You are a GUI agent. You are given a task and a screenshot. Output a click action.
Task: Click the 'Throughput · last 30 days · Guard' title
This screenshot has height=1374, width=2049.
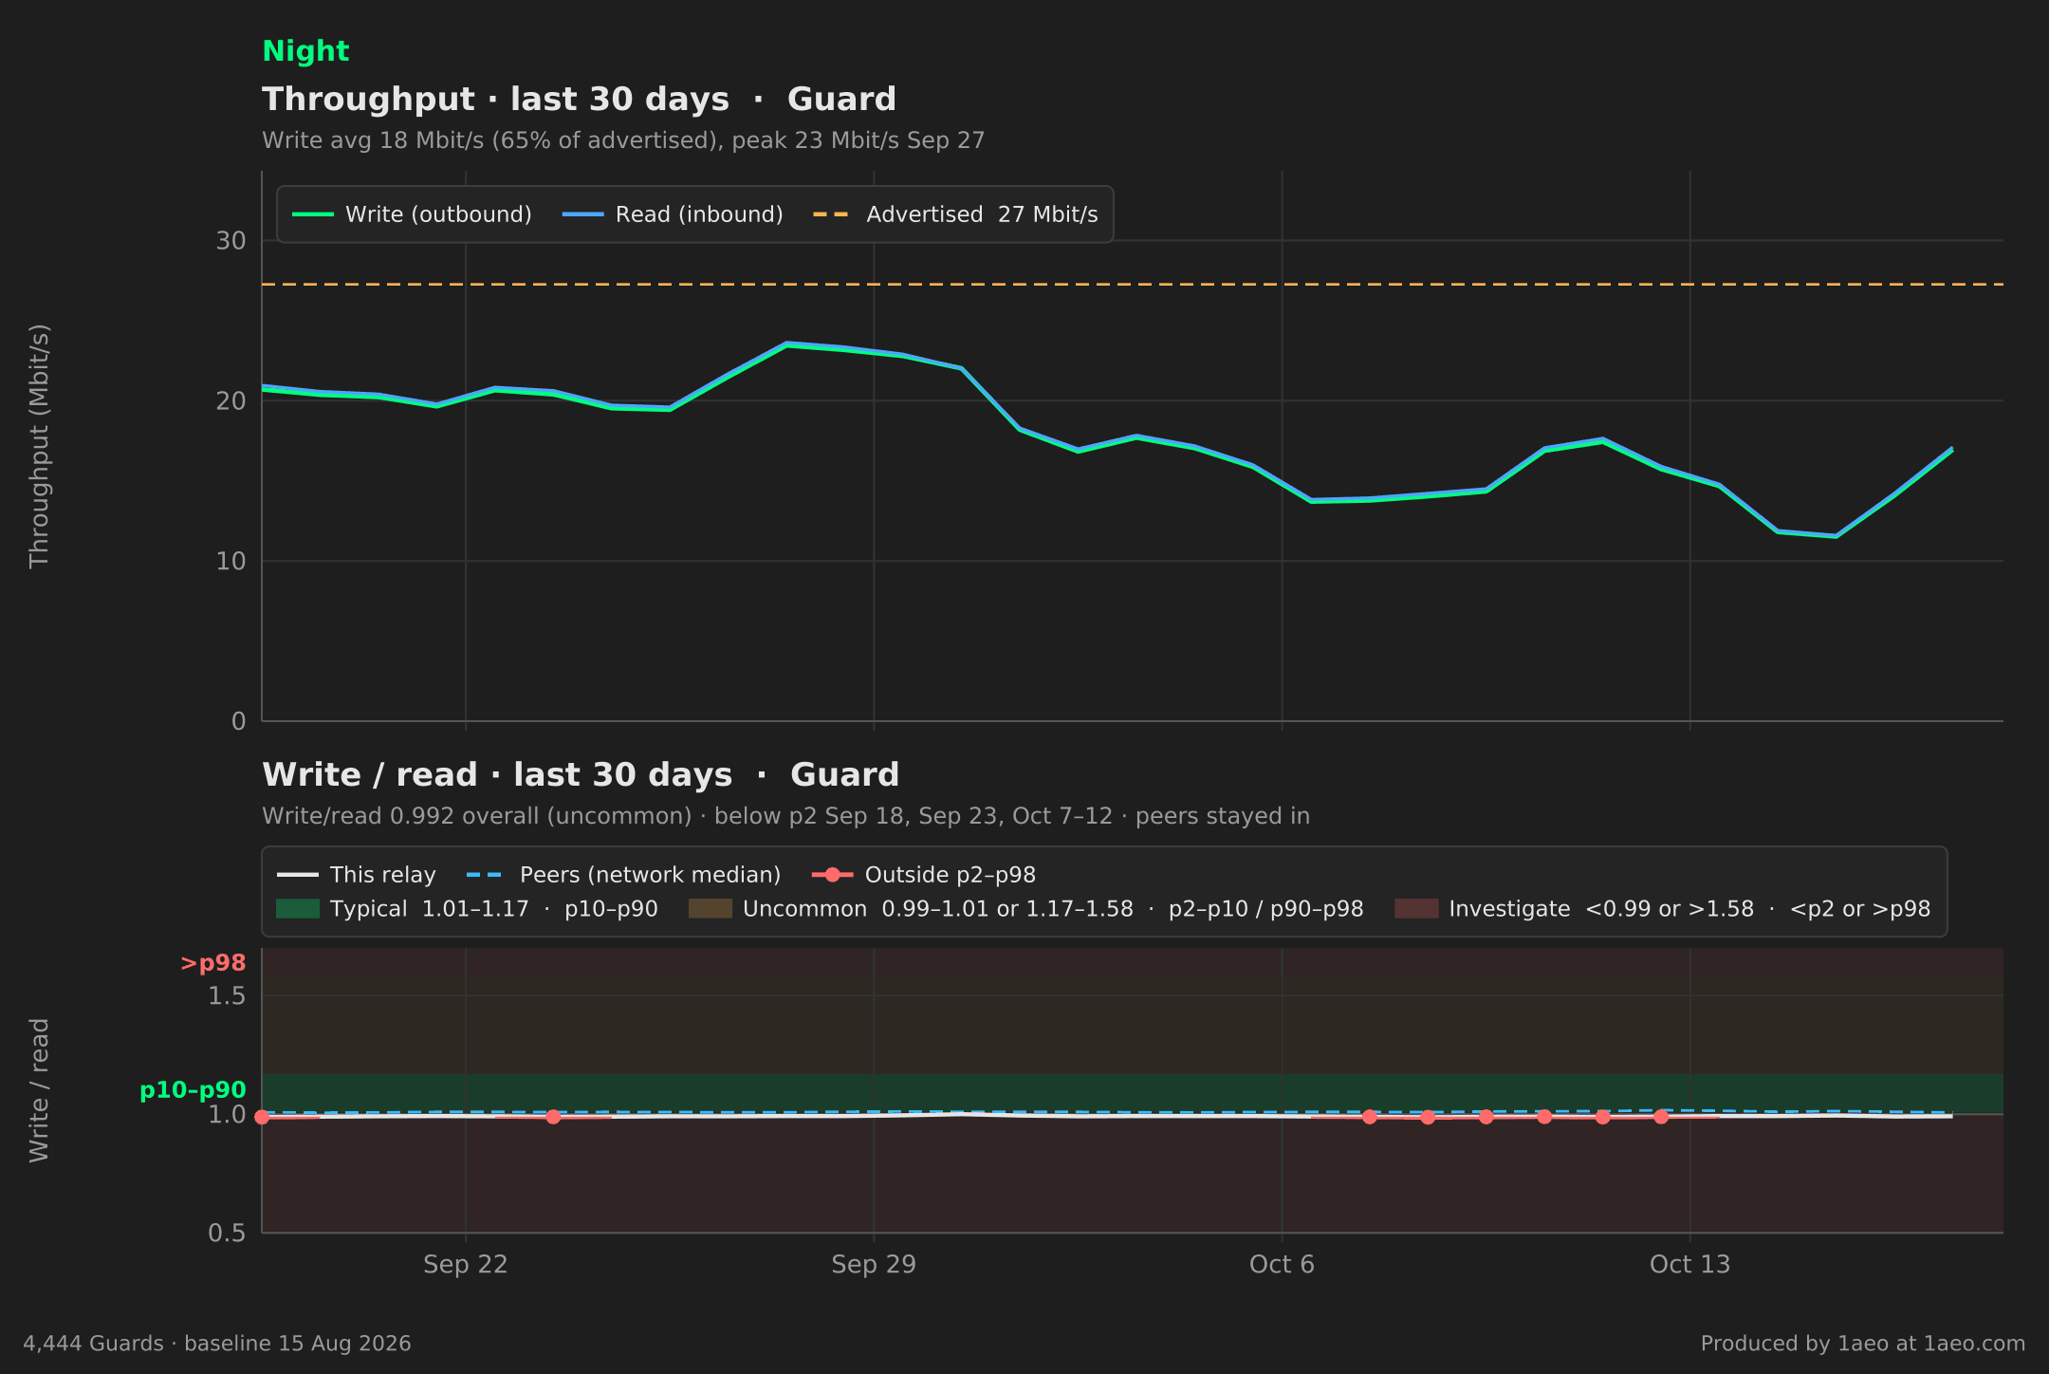(x=579, y=99)
